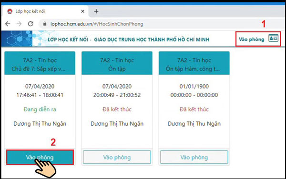286x179 pixels.
Task: Click the time 00:00:00 - 00:00:00
Action: pyautogui.click(x=194, y=95)
